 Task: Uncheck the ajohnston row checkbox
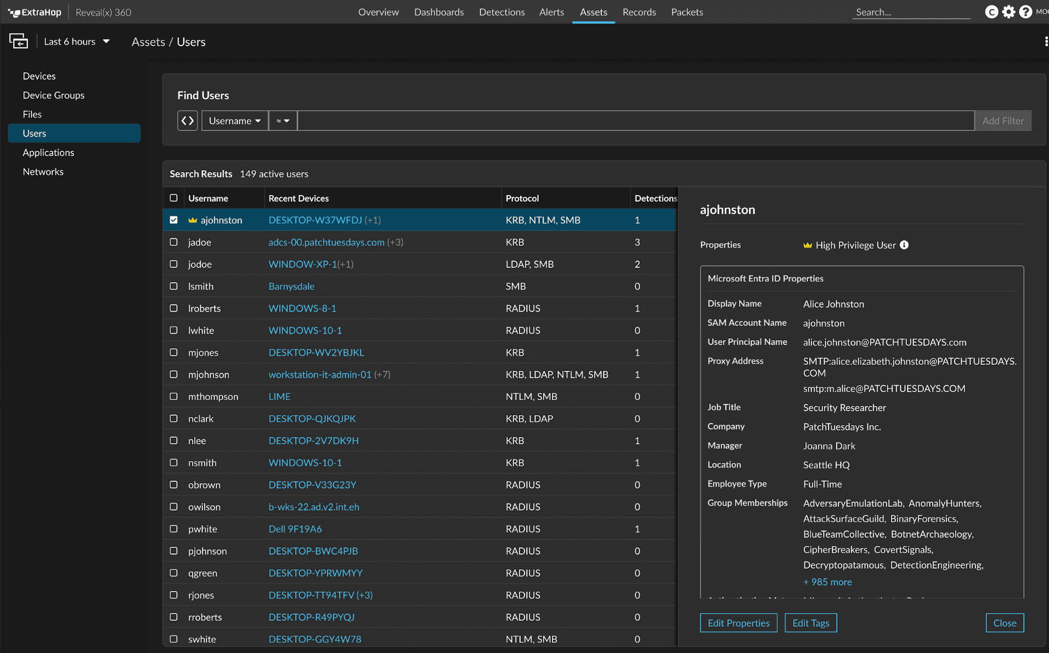[174, 220]
